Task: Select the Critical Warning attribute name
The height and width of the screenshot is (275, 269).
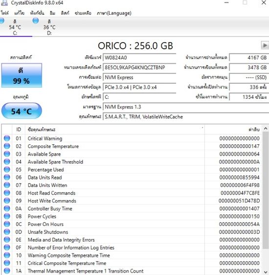Action: pos(45,138)
